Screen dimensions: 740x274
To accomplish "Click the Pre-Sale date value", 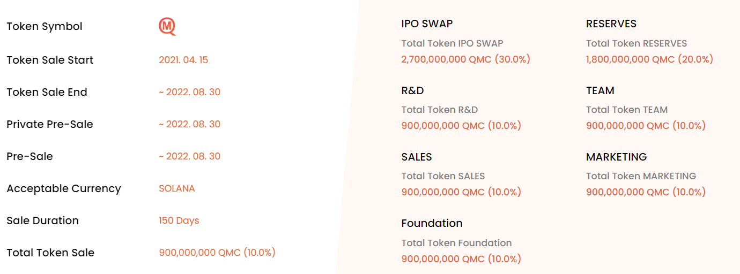I will (189, 156).
